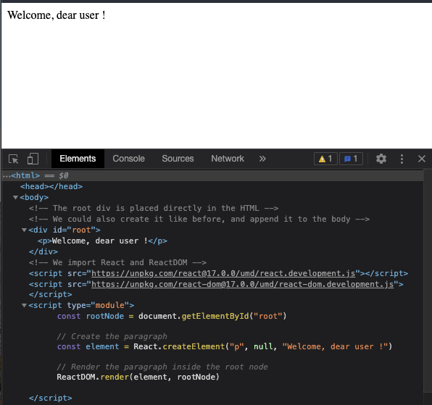Click the rendered 'Welcome, dear user !' page text
Viewport: 432px width, 405px height.
(x=57, y=15)
